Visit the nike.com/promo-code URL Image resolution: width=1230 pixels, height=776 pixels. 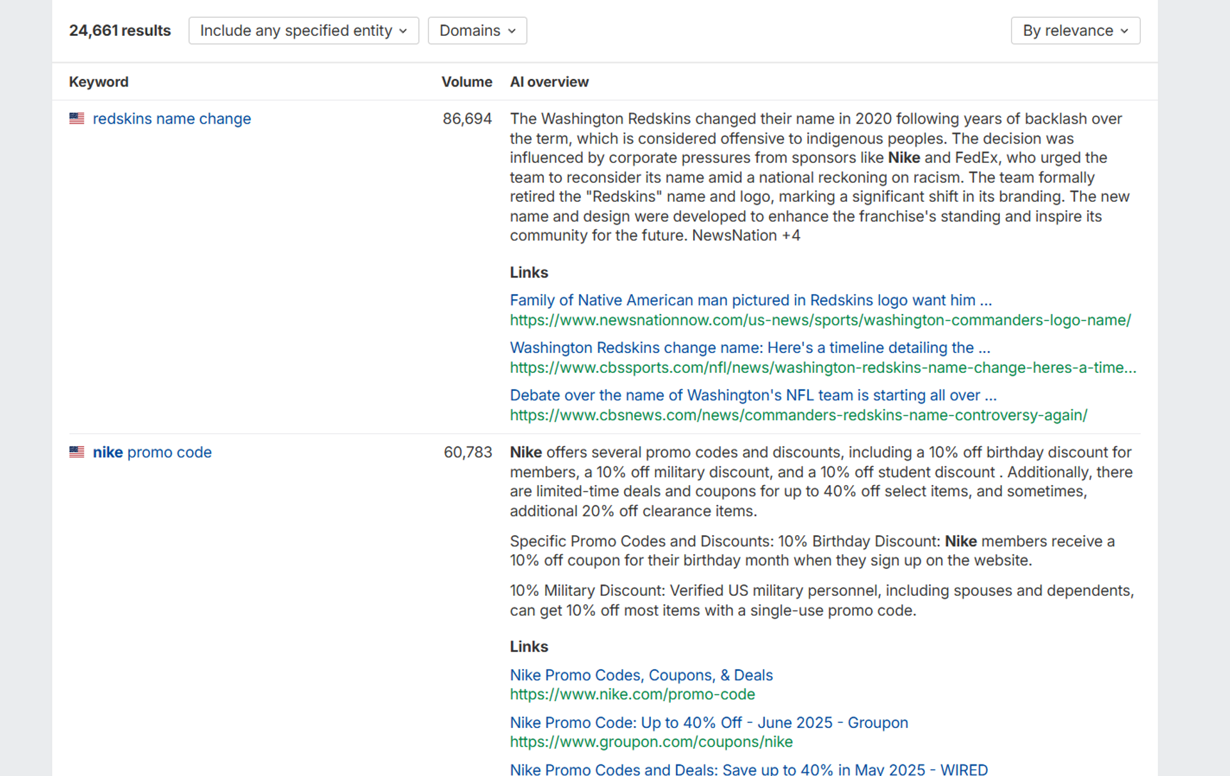click(x=632, y=694)
